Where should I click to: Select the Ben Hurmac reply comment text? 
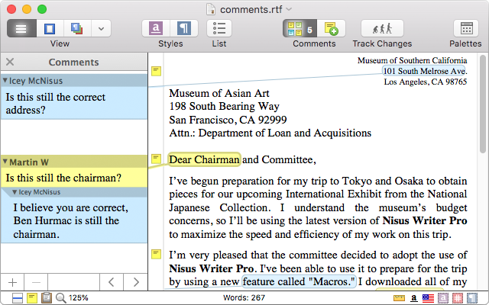click(x=74, y=220)
